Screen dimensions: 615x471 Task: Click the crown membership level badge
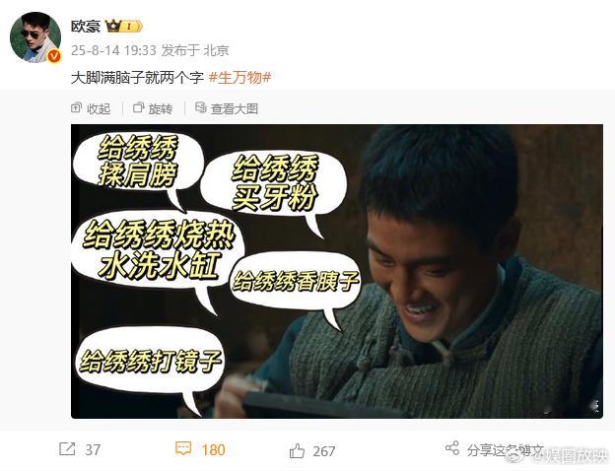click(123, 27)
